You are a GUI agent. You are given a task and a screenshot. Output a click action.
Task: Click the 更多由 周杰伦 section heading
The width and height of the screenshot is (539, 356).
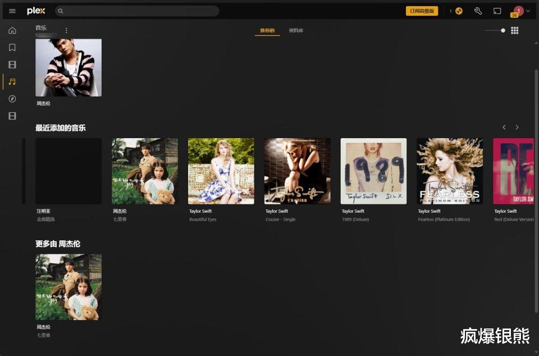click(x=58, y=244)
